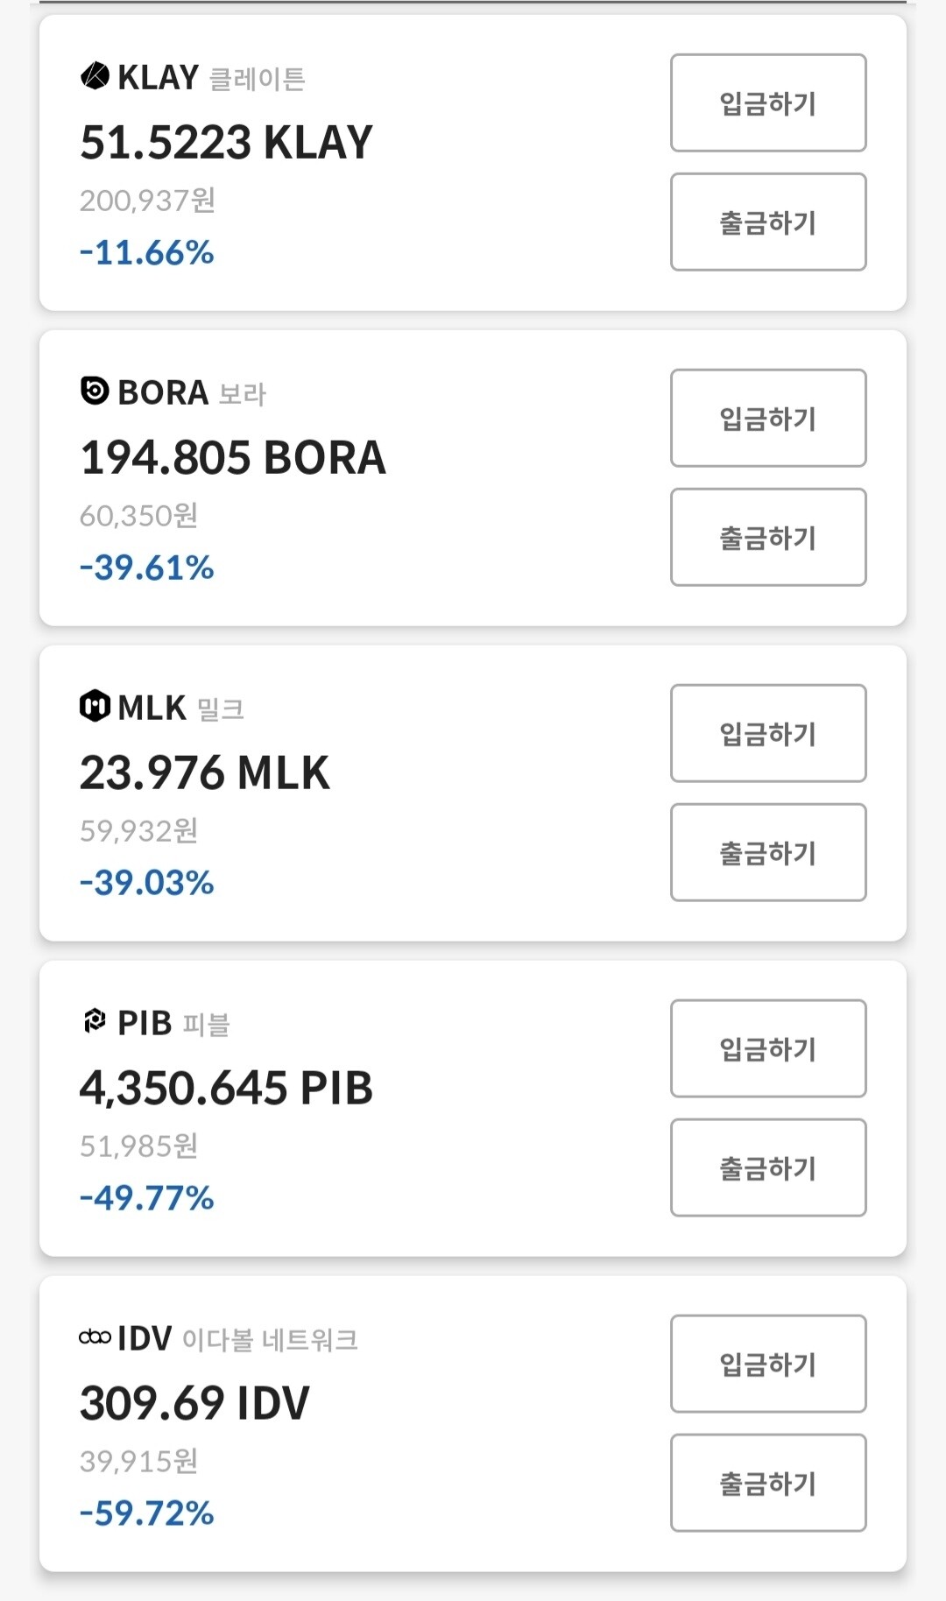Click the IDV coin logo icon

(95, 1337)
